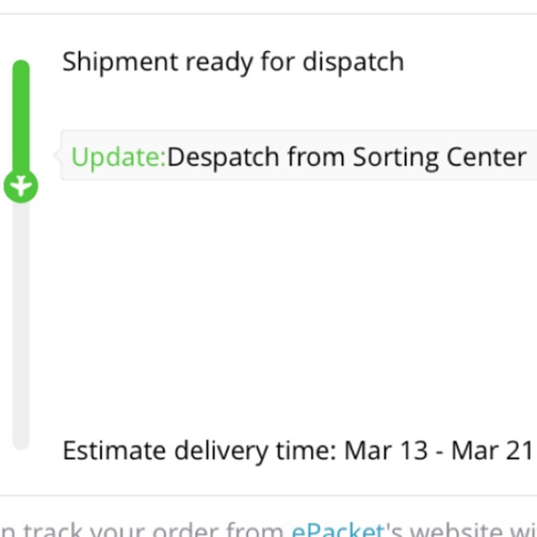537x537 pixels.
Task: Open the ePacket link
Action: (x=338, y=531)
